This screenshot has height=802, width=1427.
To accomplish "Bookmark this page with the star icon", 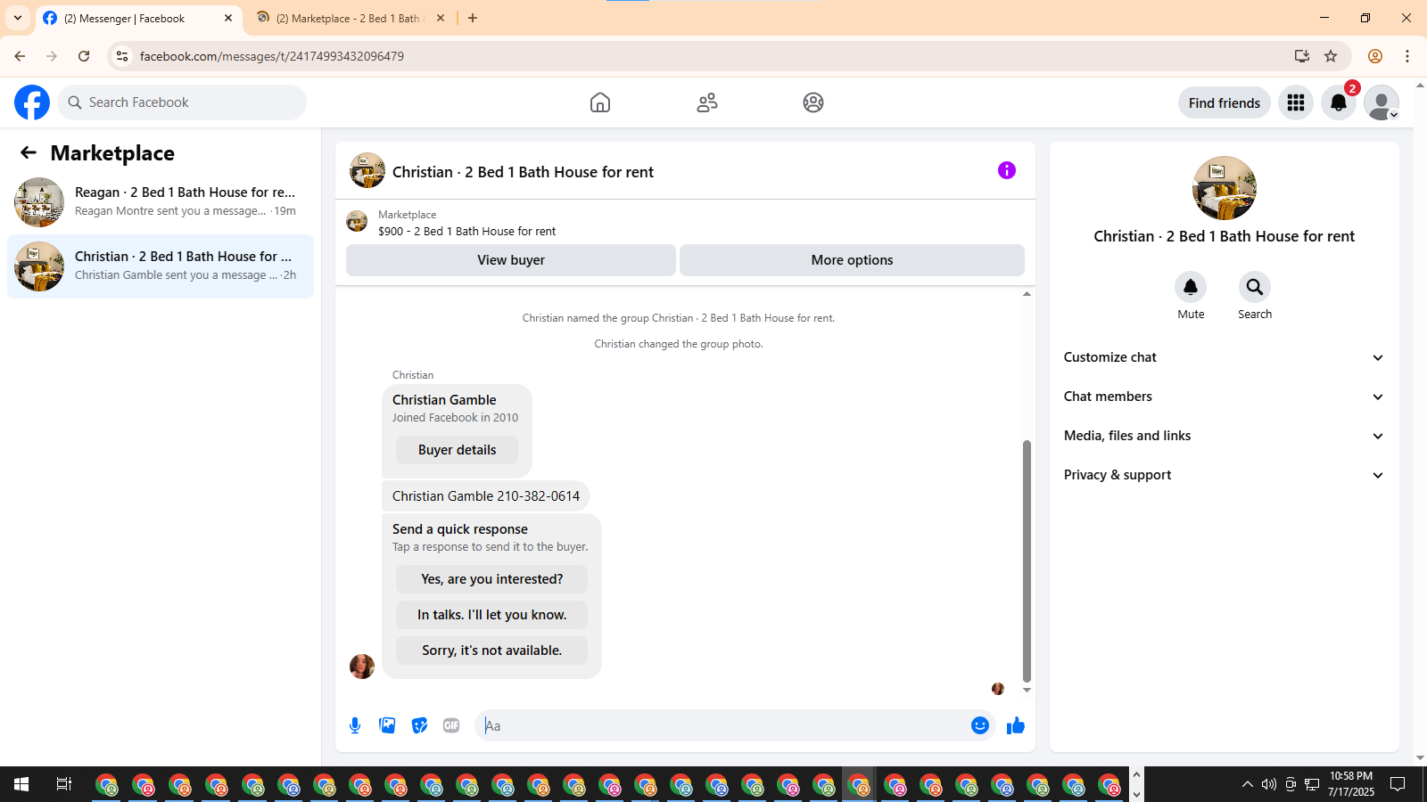I will click(1331, 56).
